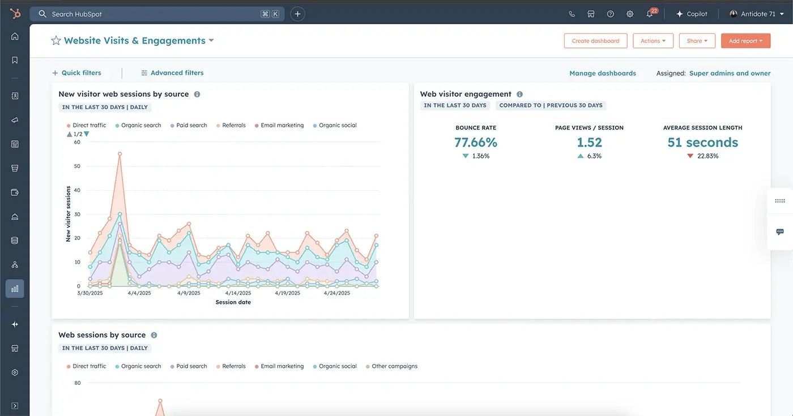Open the Home icon in sidebar
This screenshot has width=793, height=416.
(x=15, y=36)
